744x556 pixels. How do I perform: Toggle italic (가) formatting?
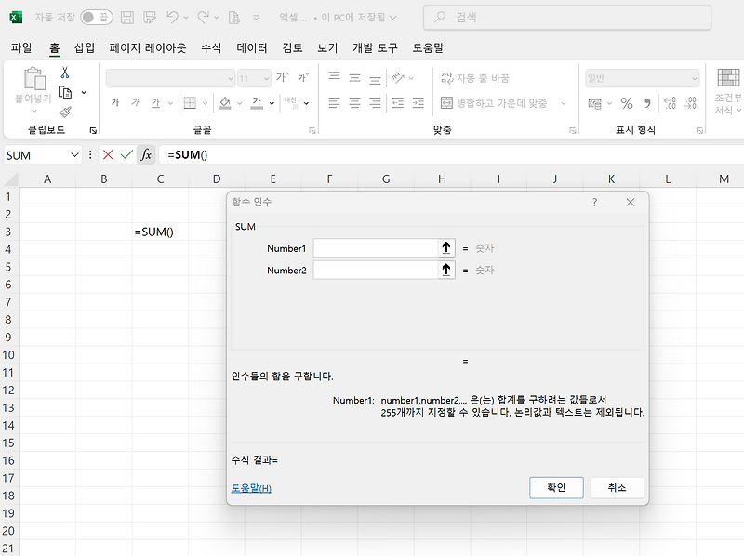[x=135, y=103]
